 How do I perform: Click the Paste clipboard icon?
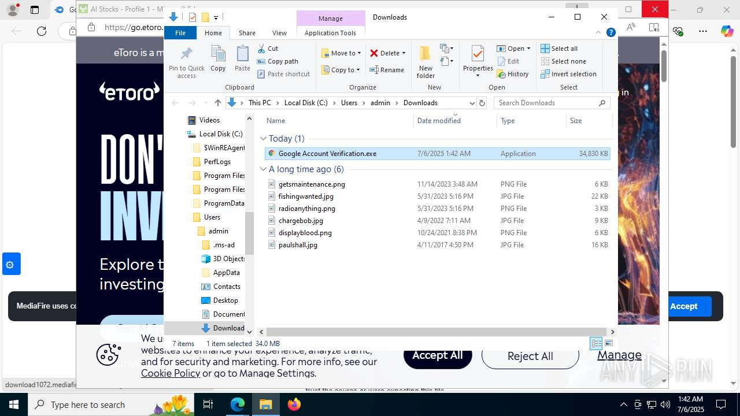(x=242, y=54)
